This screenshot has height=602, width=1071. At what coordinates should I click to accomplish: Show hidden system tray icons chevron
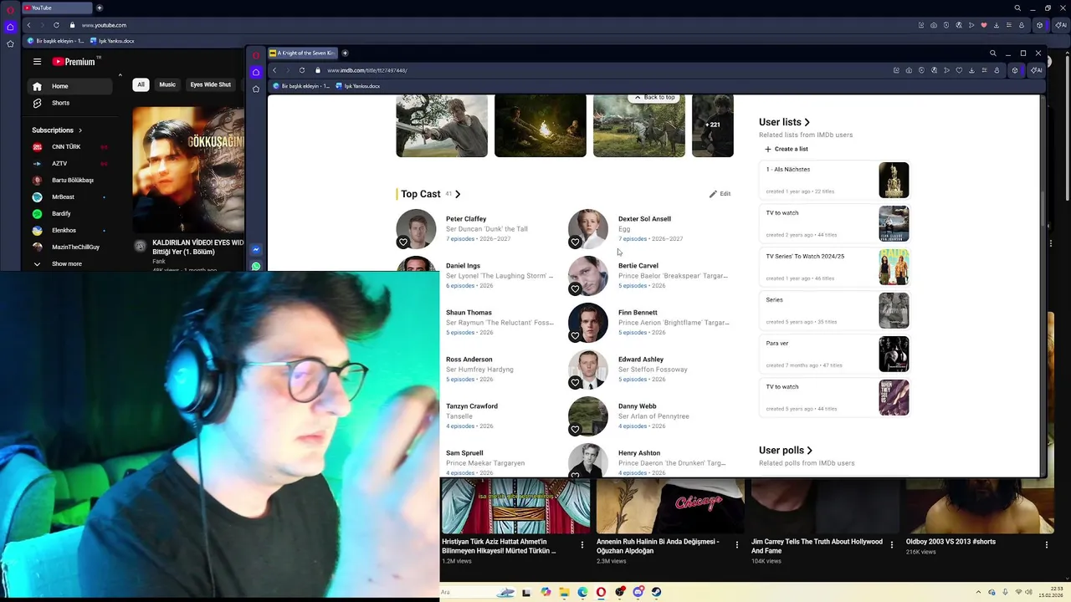click(979, 592)
